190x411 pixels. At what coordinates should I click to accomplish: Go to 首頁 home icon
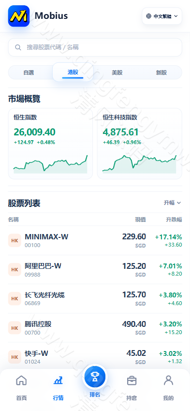21,381
